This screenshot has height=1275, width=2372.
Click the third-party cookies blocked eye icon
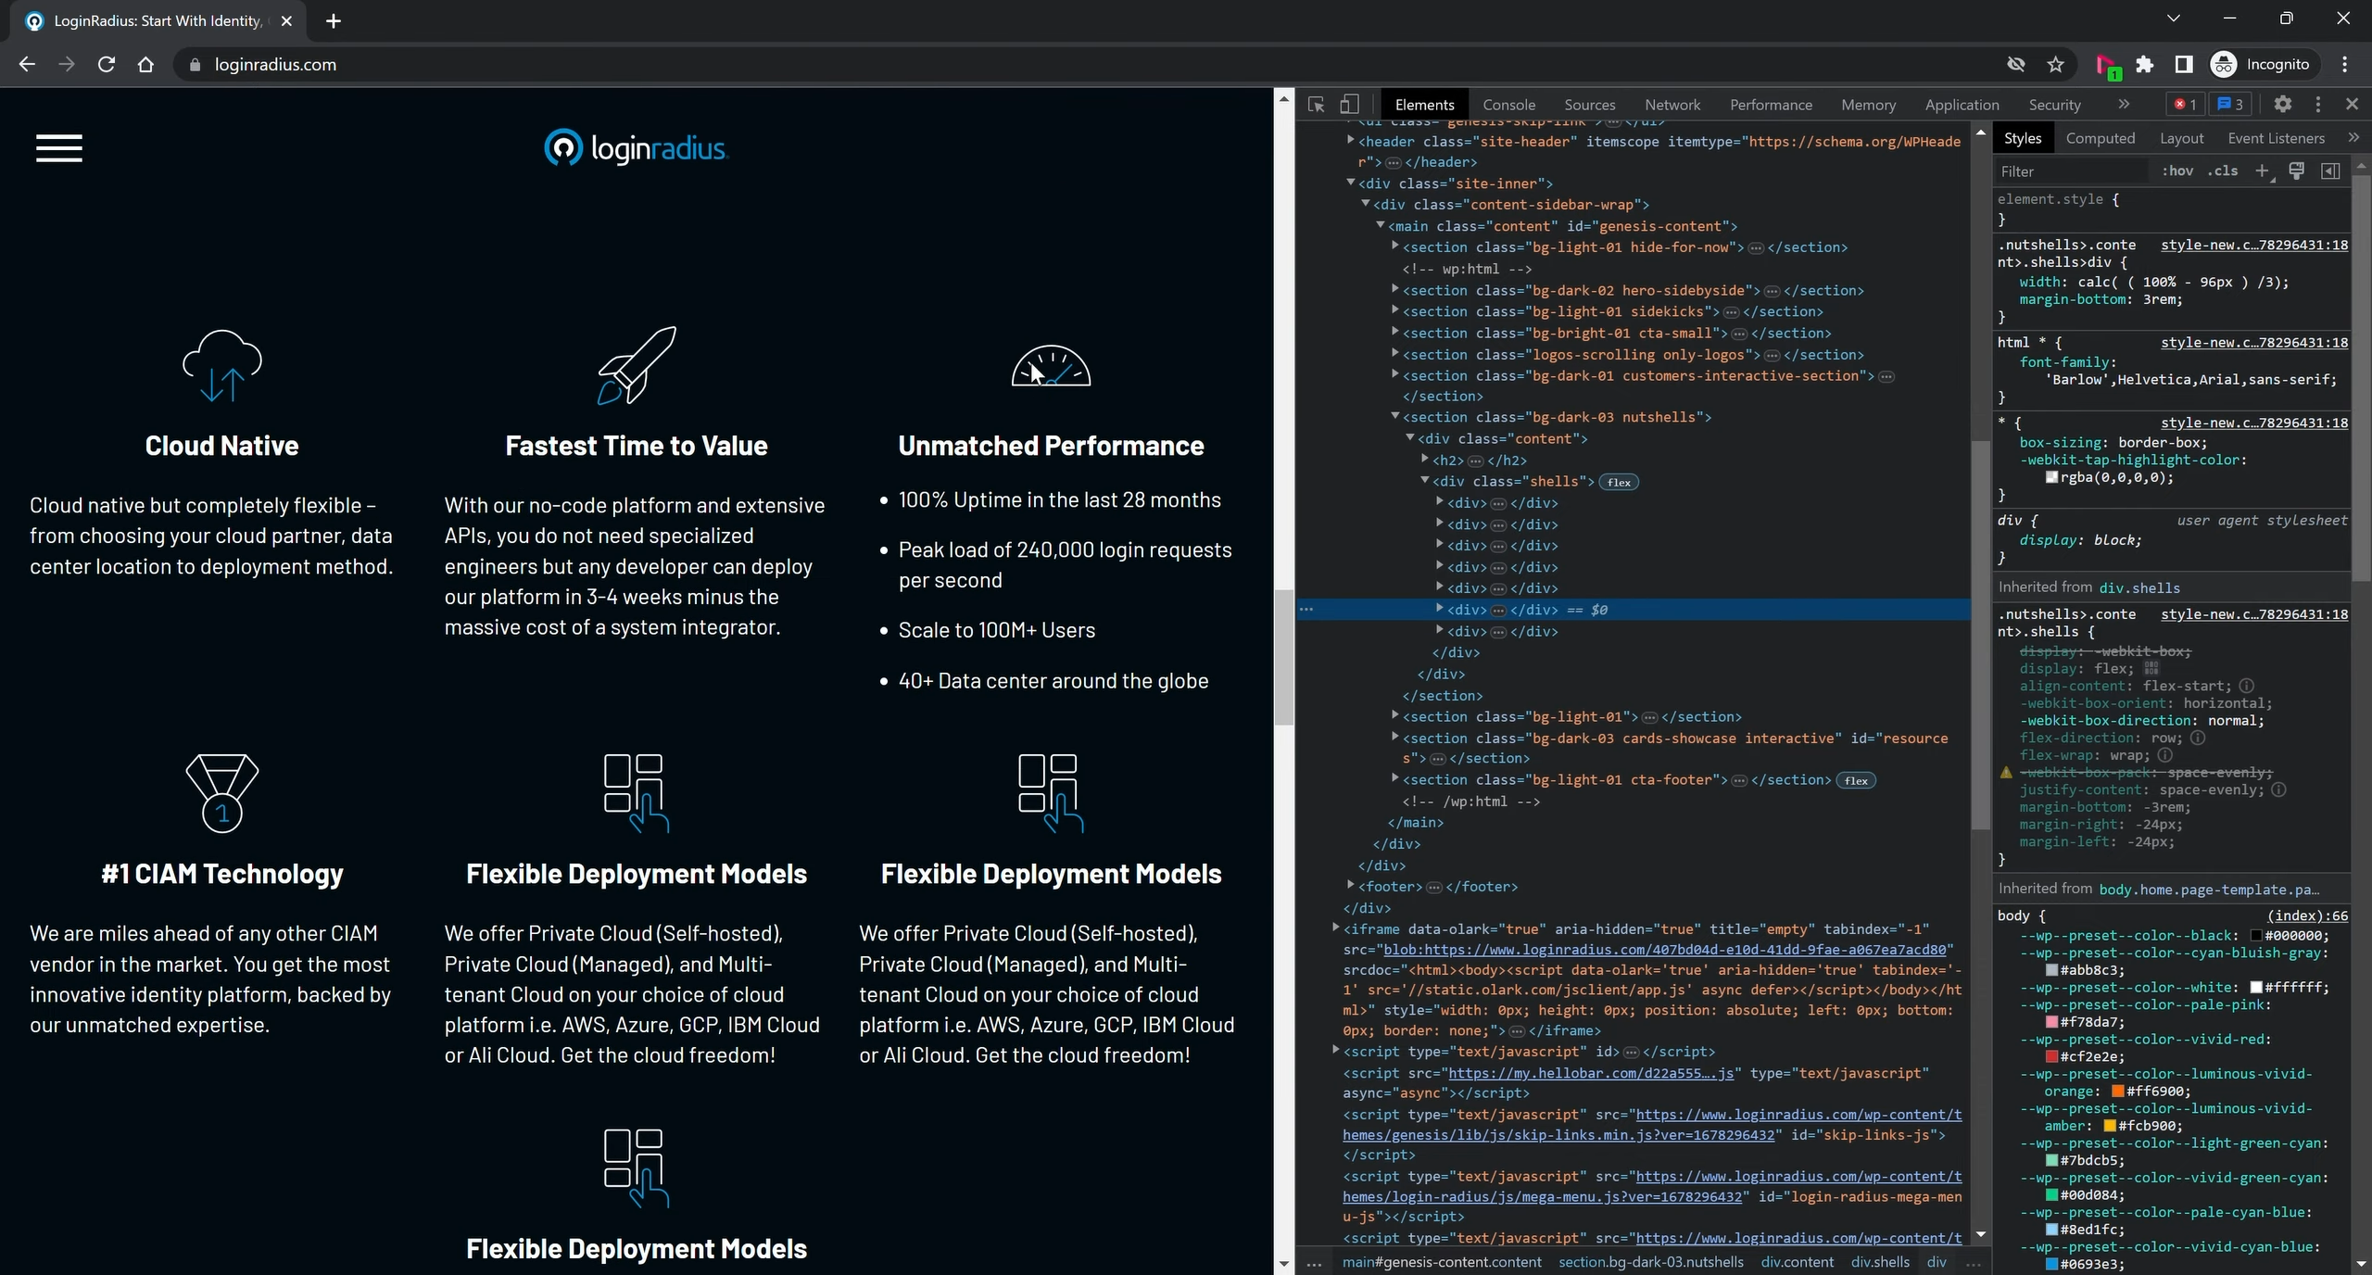tap(2015, 65)
